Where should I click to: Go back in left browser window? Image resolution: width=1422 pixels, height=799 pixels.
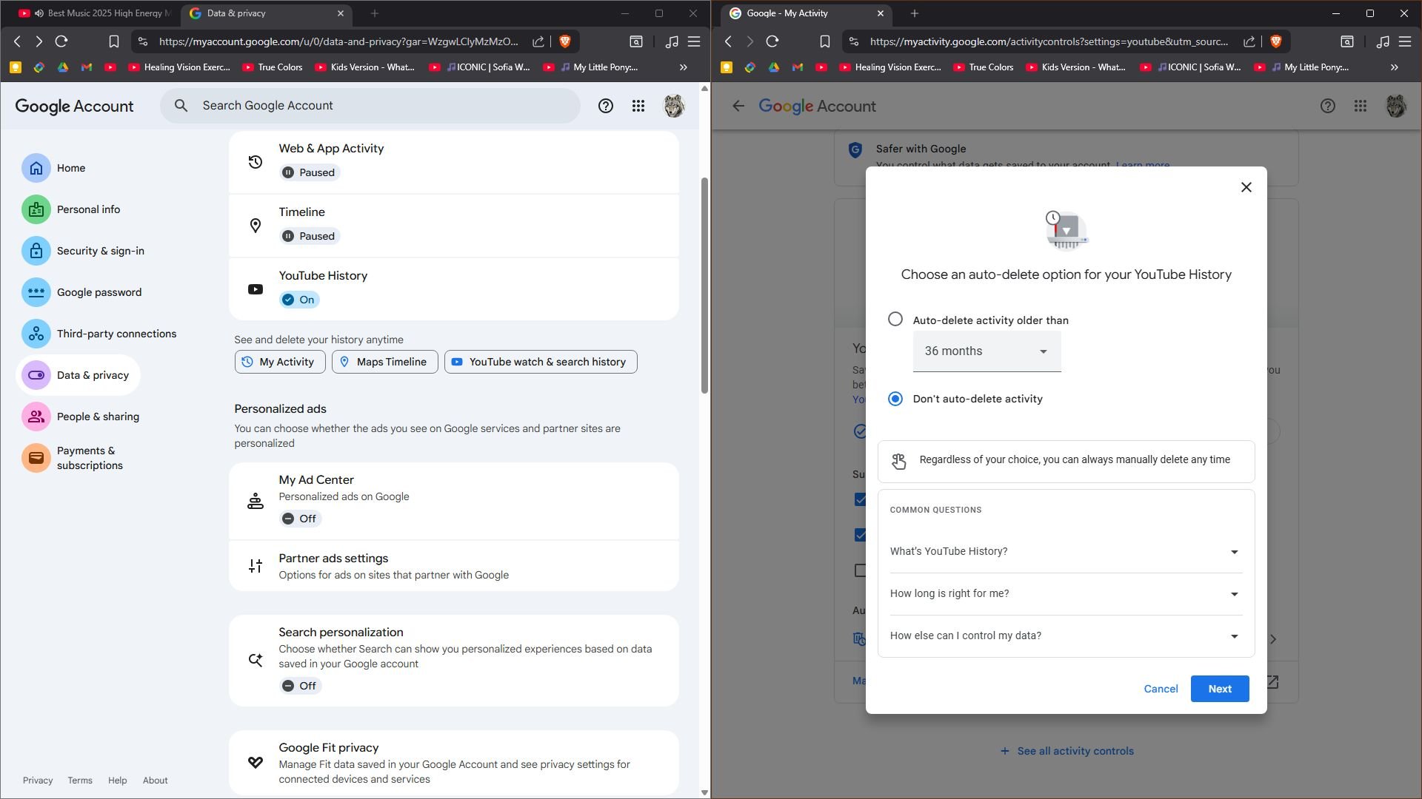coord(18,41)
